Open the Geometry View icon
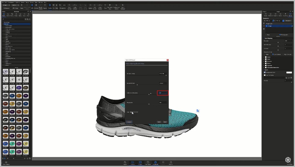Viewport: 295px width, 167px height. [x=110, y=5]
